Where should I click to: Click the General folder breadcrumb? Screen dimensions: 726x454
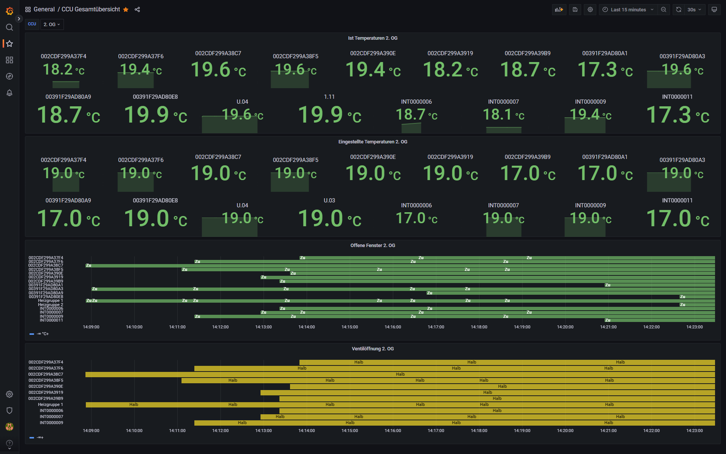click(44, 9)
